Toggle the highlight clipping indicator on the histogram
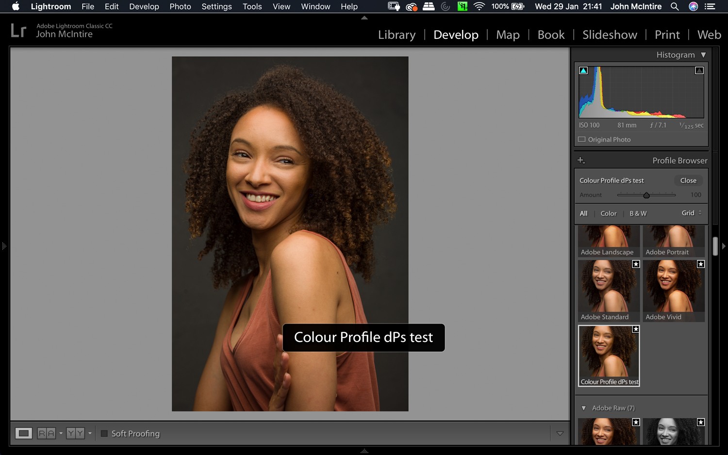Image resolution: width=728 pixels, height=455 pixels. pyautogui.click(x=699, y=70)
